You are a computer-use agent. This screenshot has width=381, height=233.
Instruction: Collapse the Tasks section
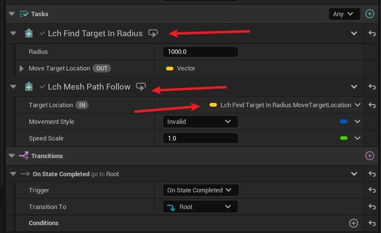point(12,14)
